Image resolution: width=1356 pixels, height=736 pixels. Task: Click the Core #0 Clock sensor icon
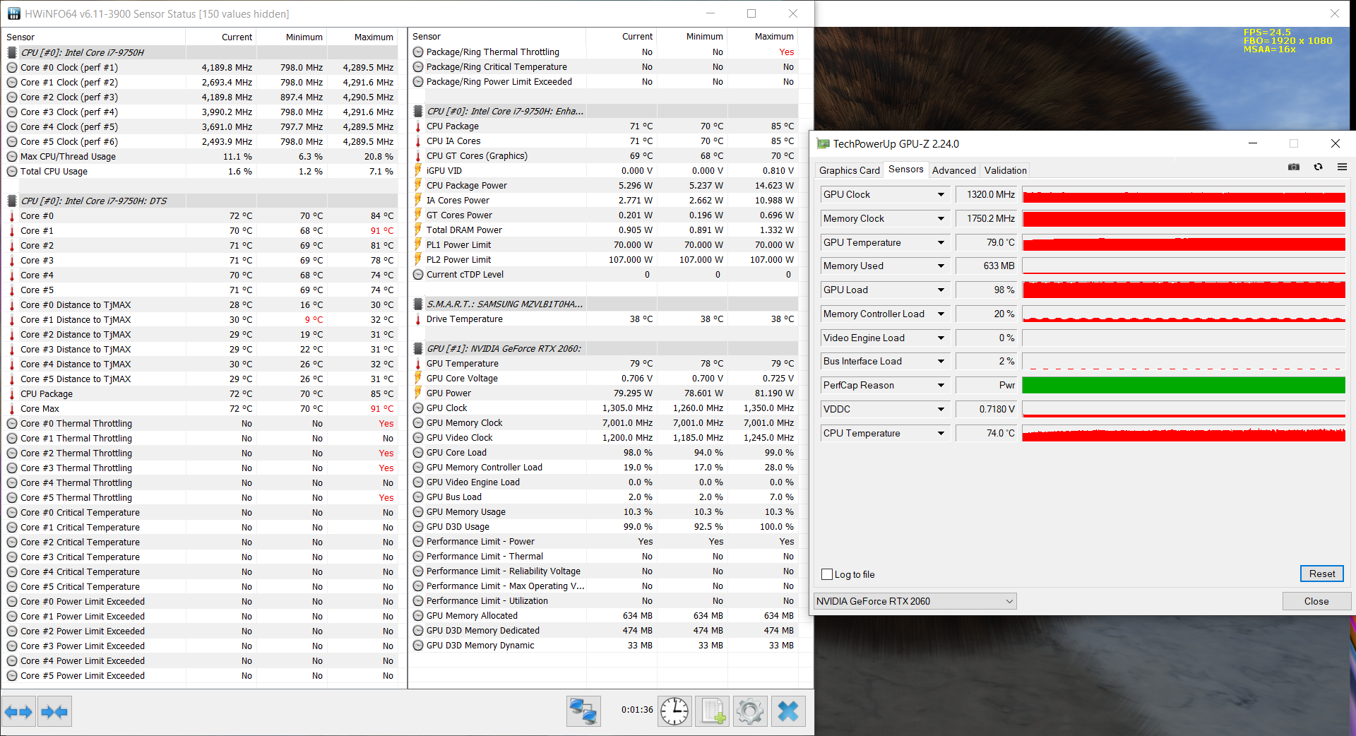coord(12,68)
